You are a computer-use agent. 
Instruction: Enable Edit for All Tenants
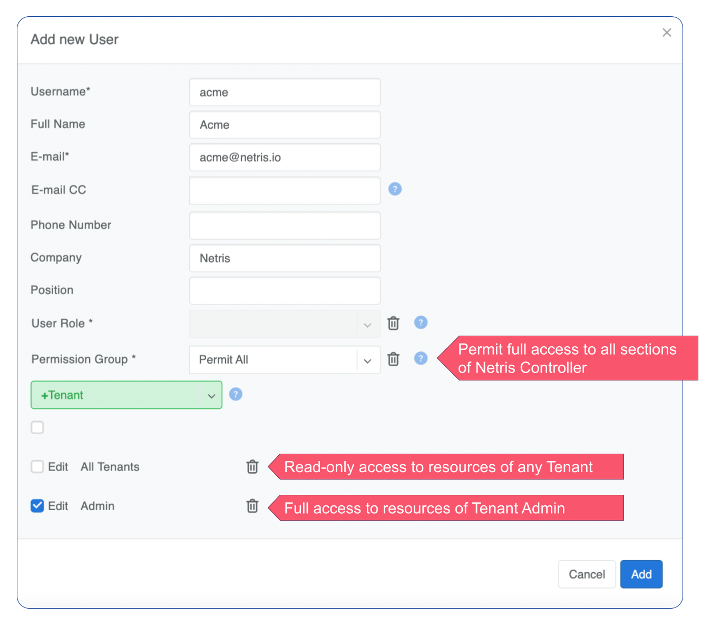point(37,466)
